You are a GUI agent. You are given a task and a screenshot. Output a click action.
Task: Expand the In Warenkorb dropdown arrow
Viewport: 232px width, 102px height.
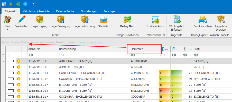[x=155, y=30]
